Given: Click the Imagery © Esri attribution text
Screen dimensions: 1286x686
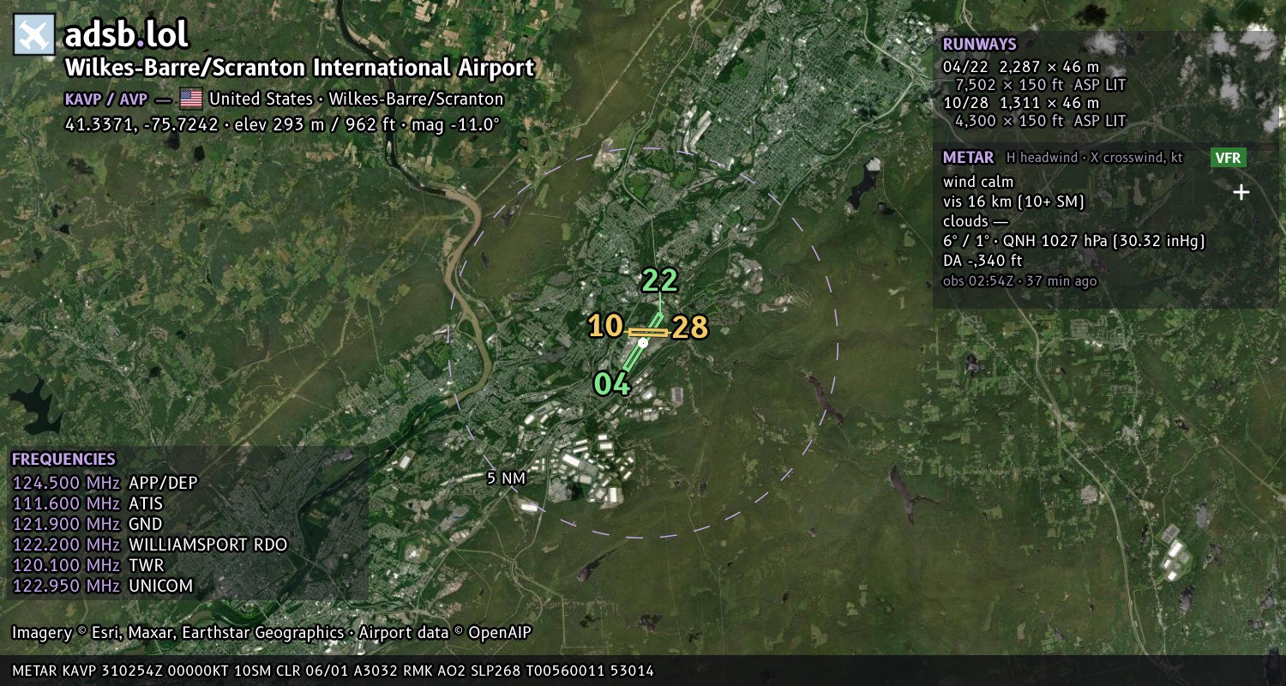Looking at the screenshot, I should coord(272,633).
